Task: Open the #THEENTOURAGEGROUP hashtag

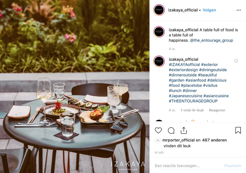Action: tap(193, 101)
